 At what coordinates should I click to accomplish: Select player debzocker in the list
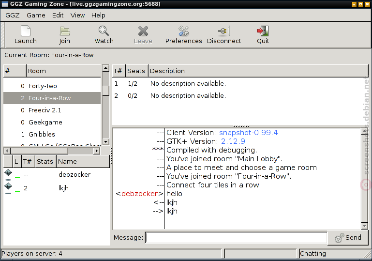[x=57, y=174]
